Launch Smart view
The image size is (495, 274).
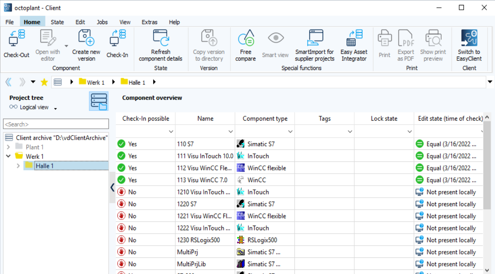[x=275, y=44]
